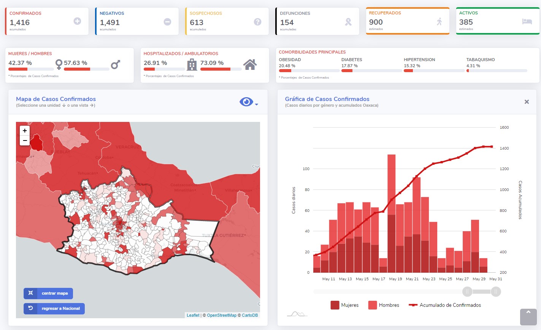Click the plus icon in Confirmados card
The height and width of the screenshot is (330, 541).
tap(77, 21)
